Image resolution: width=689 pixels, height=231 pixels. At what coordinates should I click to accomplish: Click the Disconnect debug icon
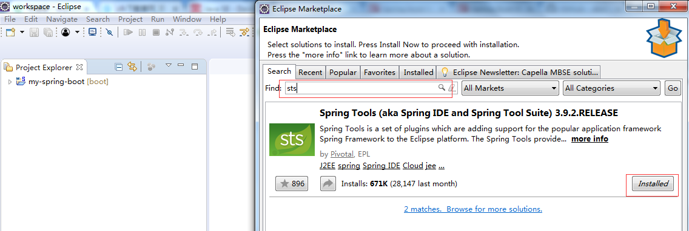coord(170,32)
